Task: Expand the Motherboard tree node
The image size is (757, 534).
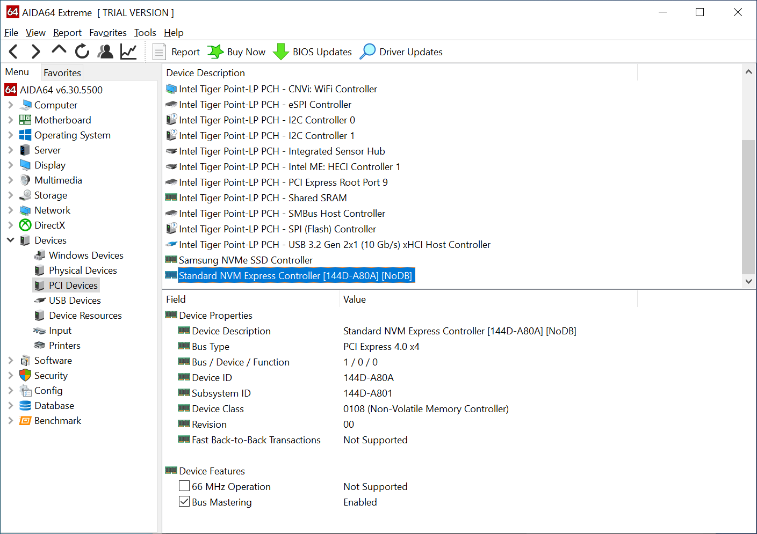Action: click(11, 120)
